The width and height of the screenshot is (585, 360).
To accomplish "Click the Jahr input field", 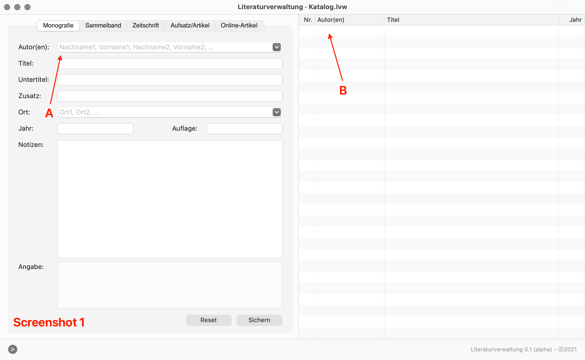I will (95, 129).
